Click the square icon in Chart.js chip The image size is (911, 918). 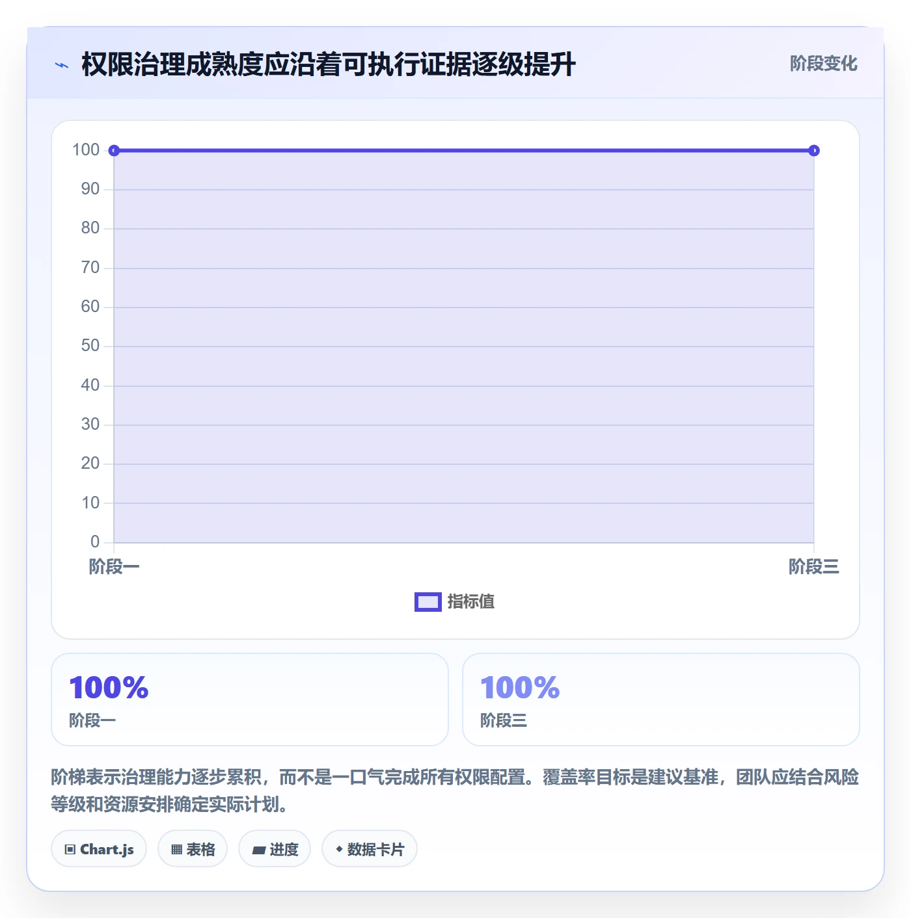(x=70, y=850)
